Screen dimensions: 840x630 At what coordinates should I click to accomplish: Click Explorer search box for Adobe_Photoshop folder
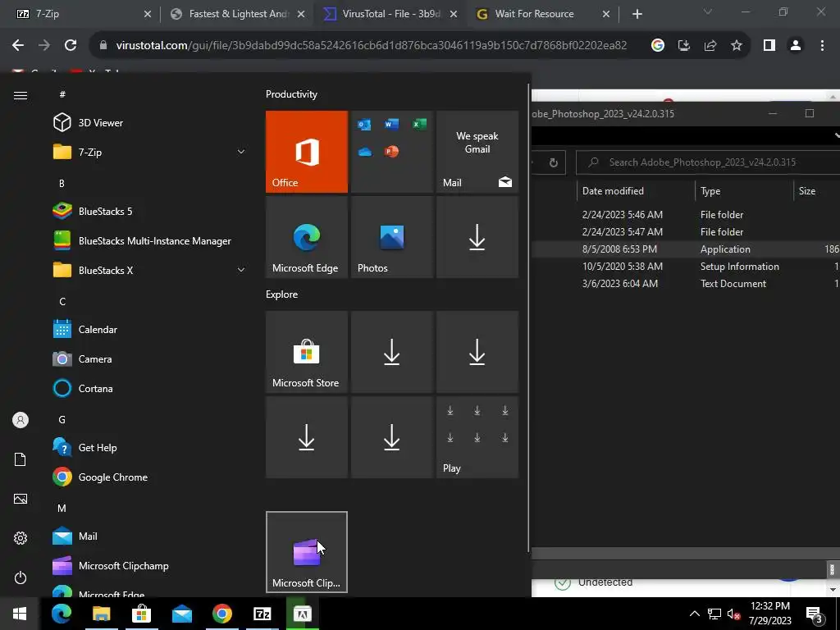(x=708, y=162)
